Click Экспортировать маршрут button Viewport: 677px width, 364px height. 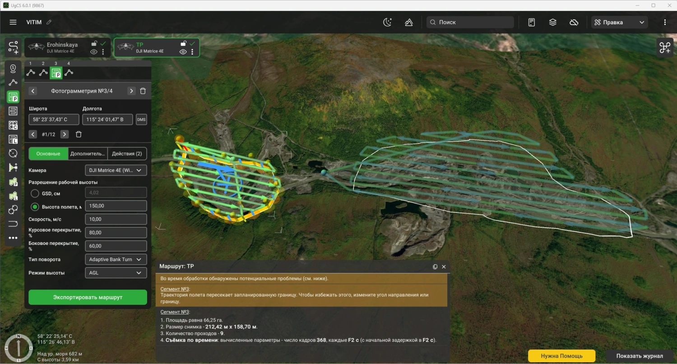click(x=88, y=297)
